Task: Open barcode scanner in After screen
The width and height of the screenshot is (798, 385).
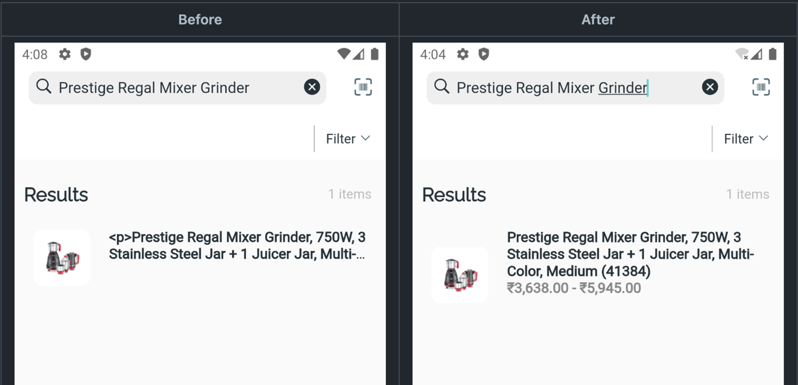Action: [761, 87]
